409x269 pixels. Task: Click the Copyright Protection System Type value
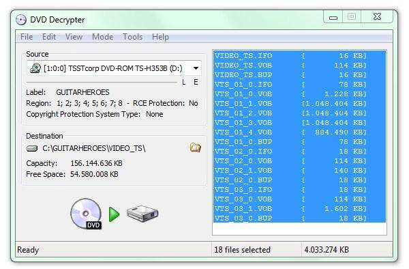155,114
